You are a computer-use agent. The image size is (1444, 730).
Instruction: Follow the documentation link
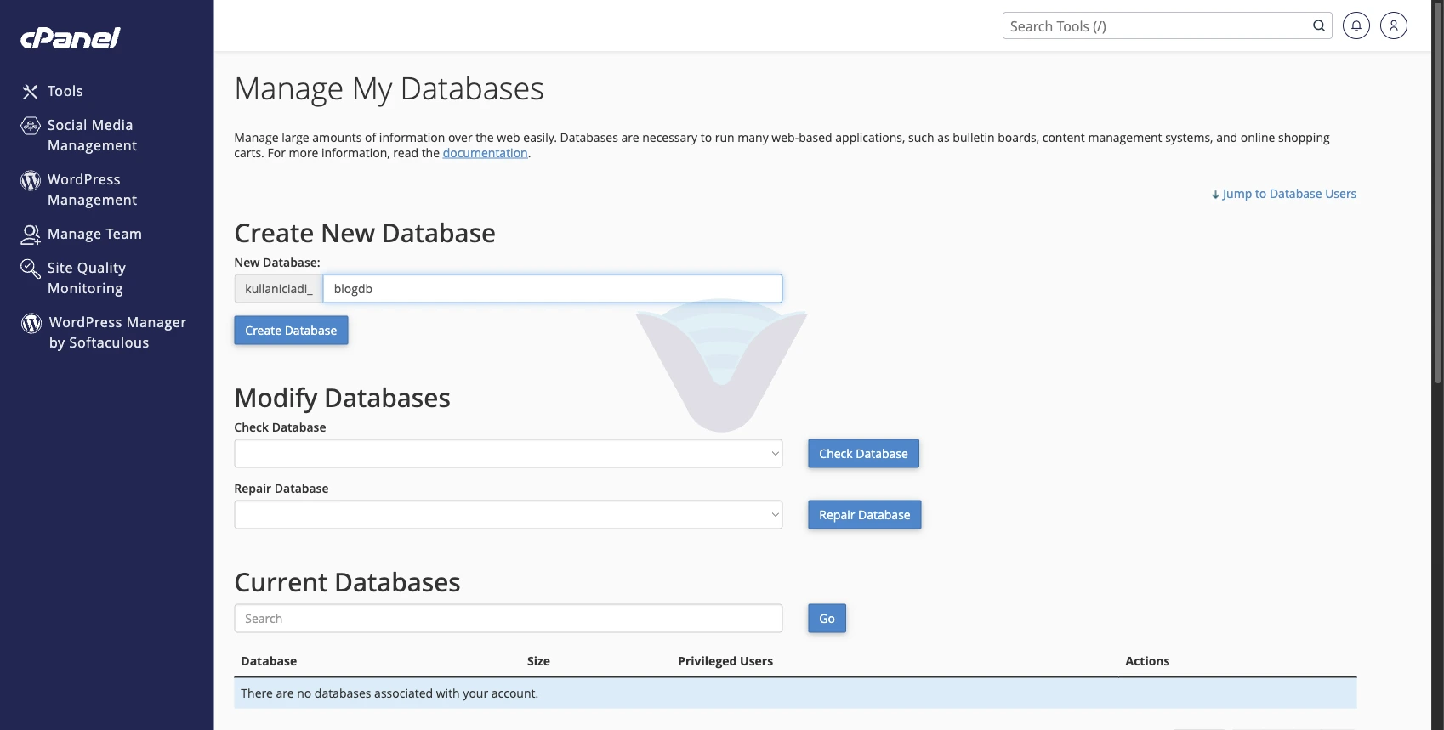(485, 153)
